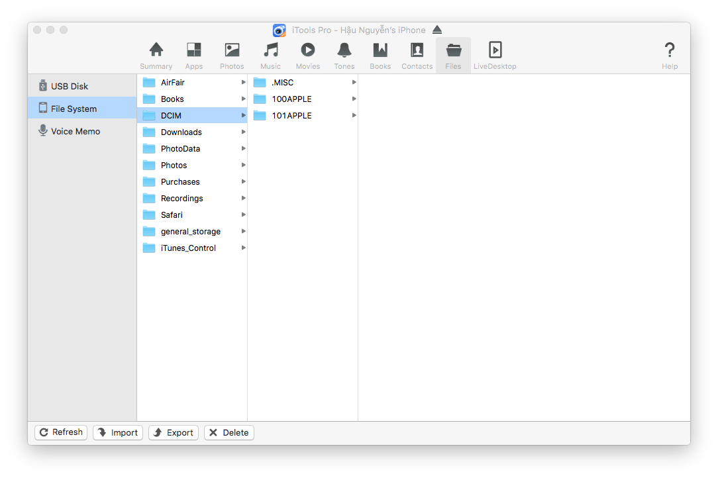
Task: Eject Hậu Nguyễn's iPhone
Action: pyautogui.click(x=436, y=30)
